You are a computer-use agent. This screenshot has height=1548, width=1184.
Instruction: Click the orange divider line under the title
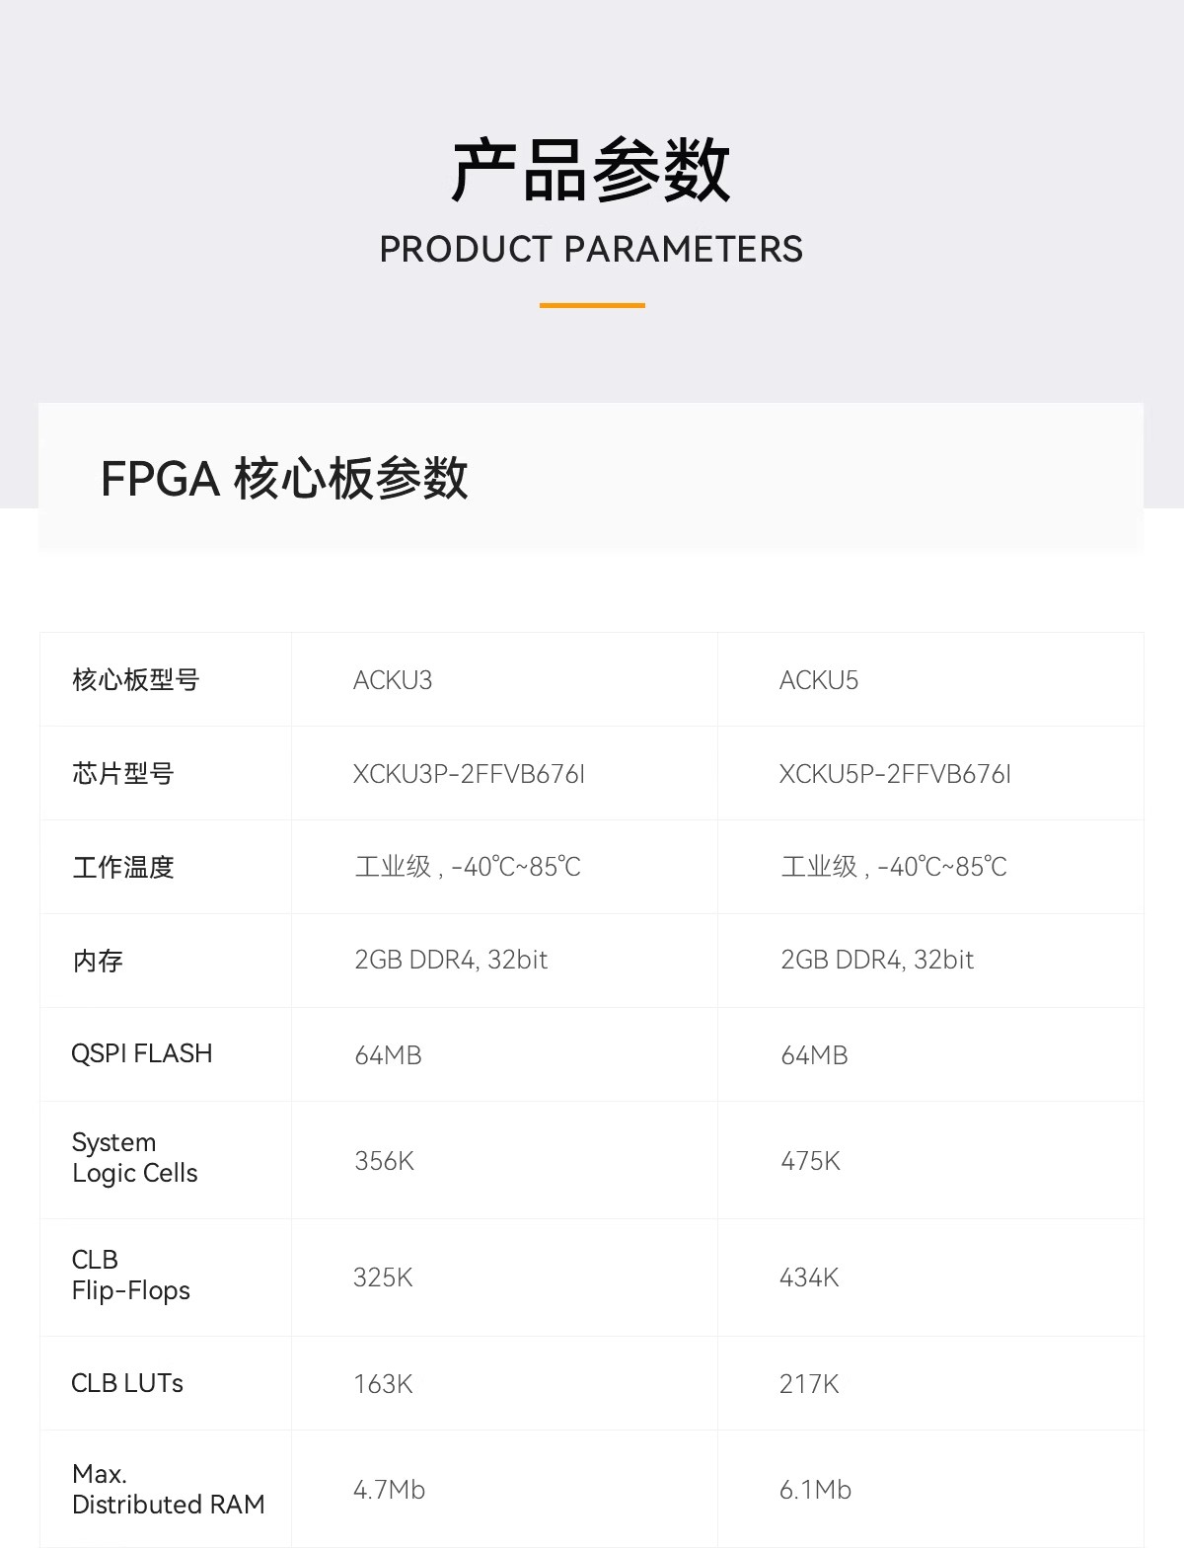coord(592,306)
